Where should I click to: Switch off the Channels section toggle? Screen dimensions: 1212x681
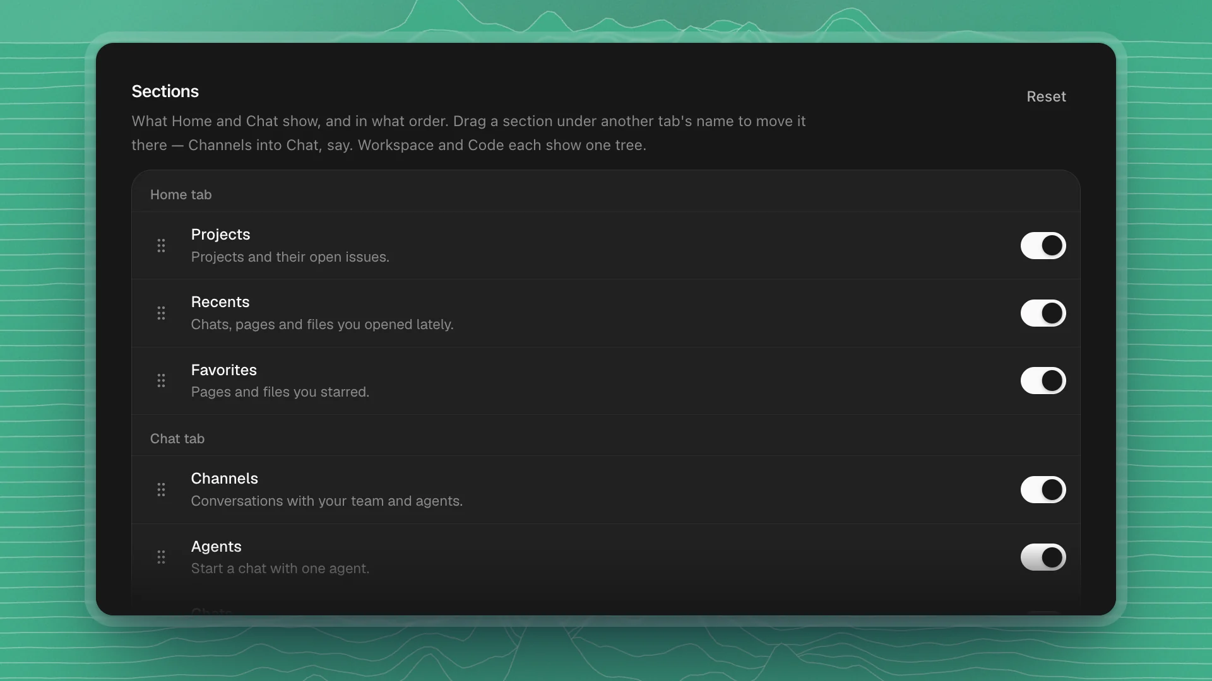tap(1043, 489)
